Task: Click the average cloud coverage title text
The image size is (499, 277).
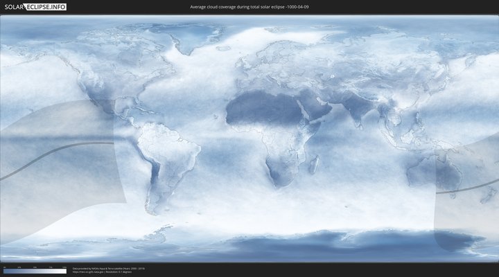Action: pyautogui.click(x=249, y=6)
